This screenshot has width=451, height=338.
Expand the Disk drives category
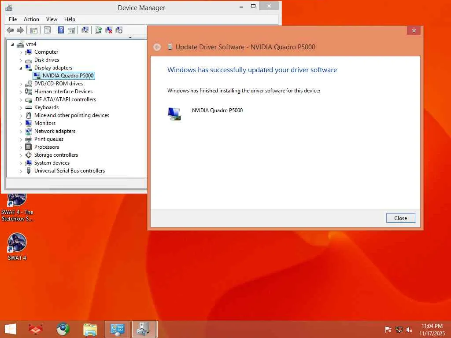click(x=21, y=60)
